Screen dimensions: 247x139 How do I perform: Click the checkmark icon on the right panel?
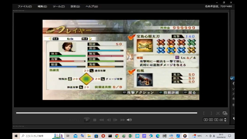coord(232,78)
